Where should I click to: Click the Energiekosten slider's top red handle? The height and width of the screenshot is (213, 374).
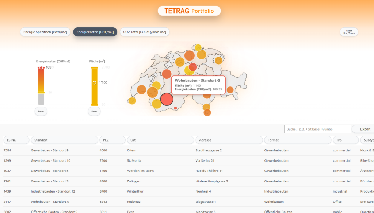click(x=41, y=68)
